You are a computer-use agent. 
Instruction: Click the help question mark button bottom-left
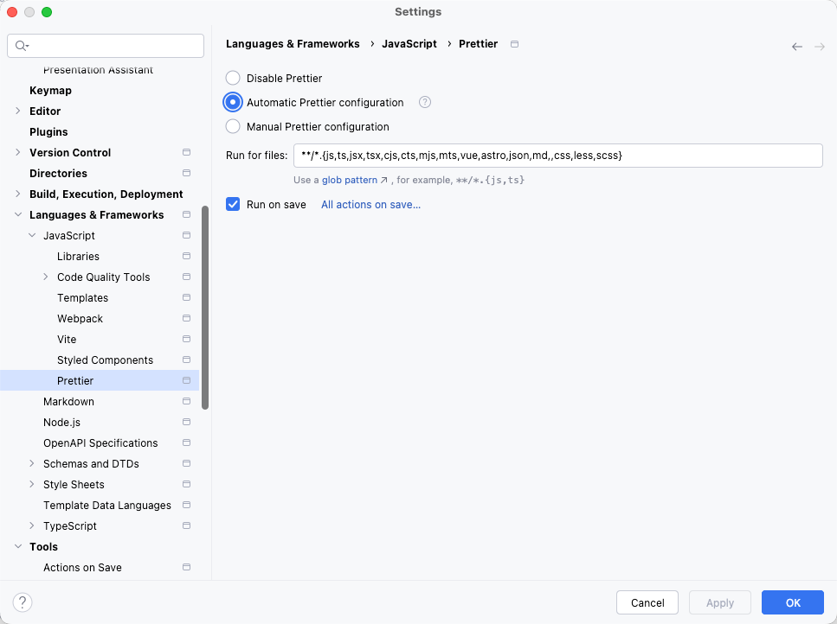tap(23, 602)
